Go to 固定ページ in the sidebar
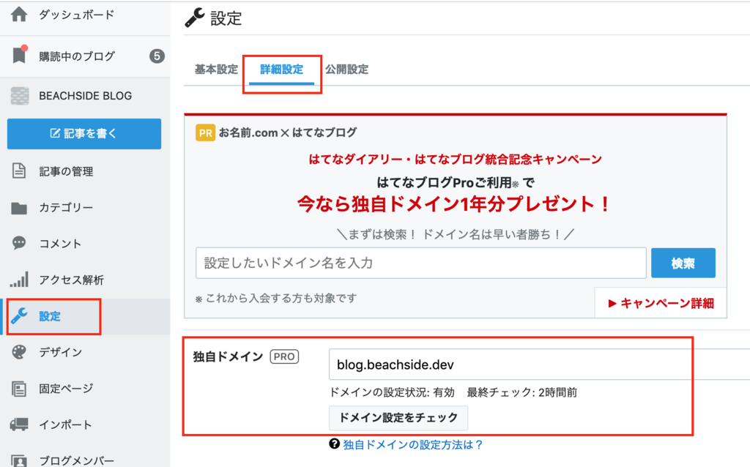 tap(66, 389)
